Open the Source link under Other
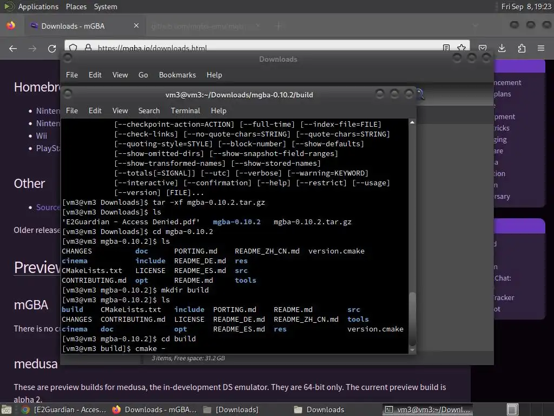This screenshot has width=554, height=416. coord(48,207)
